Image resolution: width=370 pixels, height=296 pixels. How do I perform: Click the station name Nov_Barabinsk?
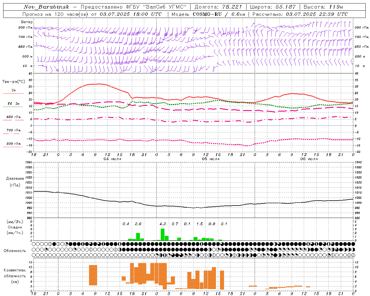click(46, 7)
